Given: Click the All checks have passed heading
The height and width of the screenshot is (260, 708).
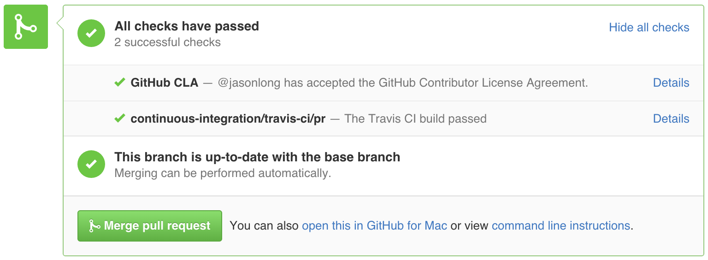Looking at the screenshot, I should (187, 26).
